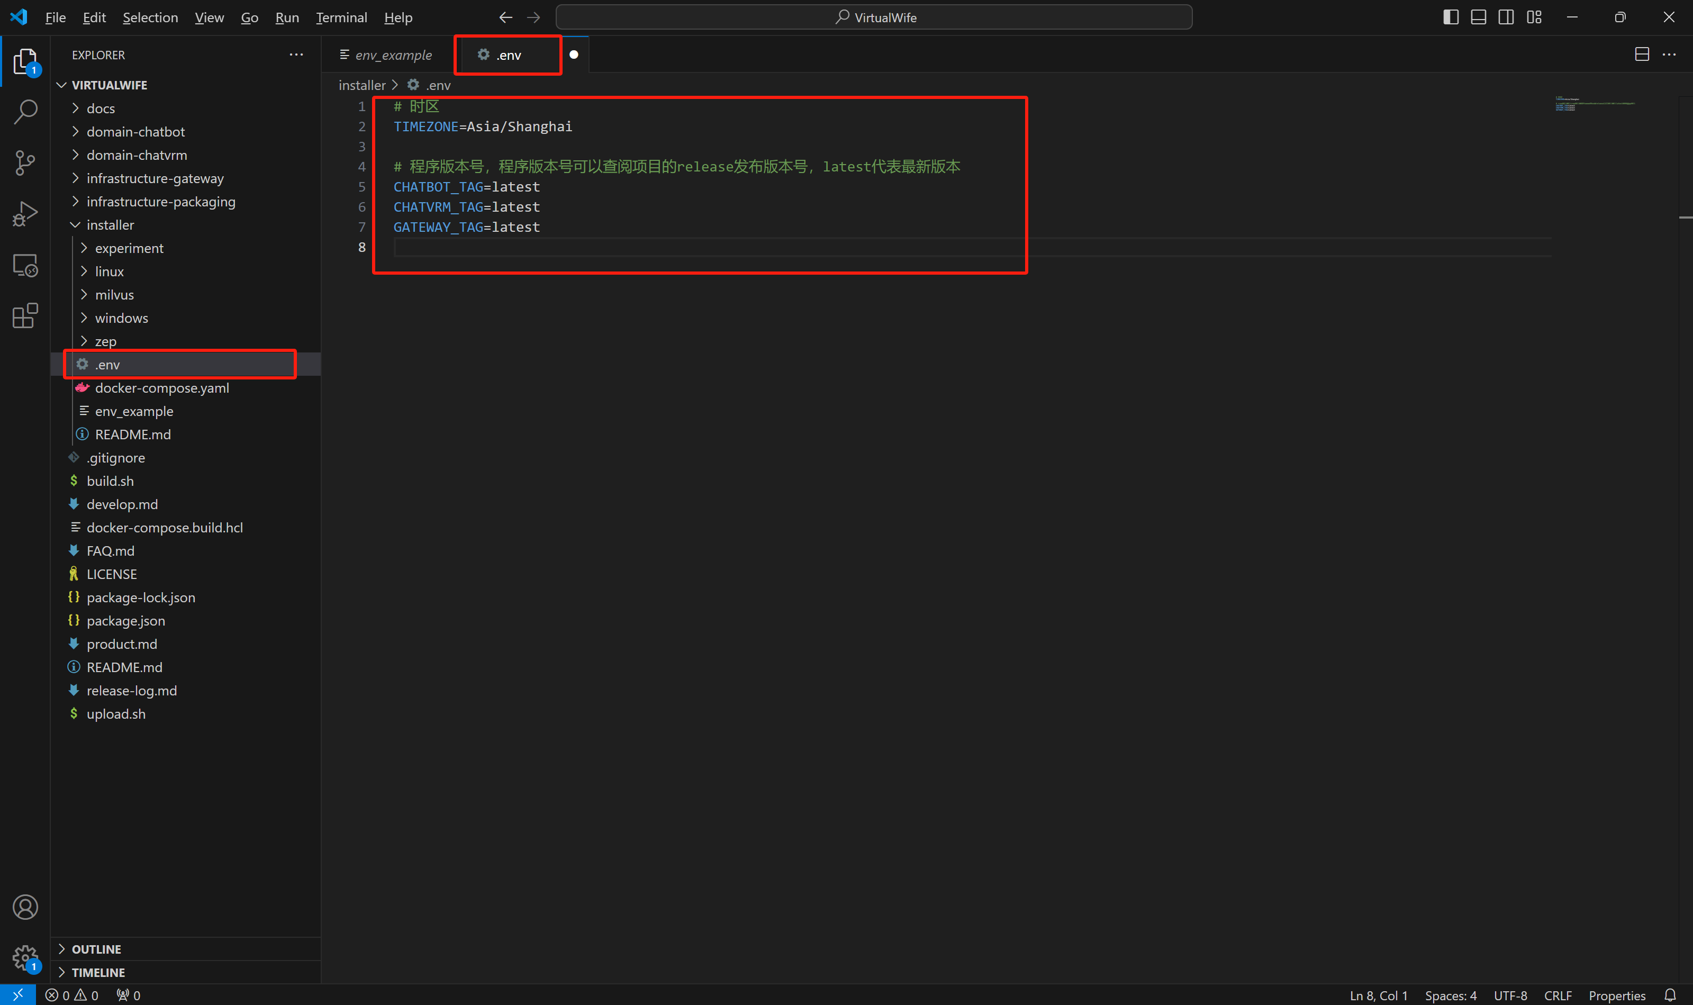Open the Terminal menu

[x=341, y=17]
